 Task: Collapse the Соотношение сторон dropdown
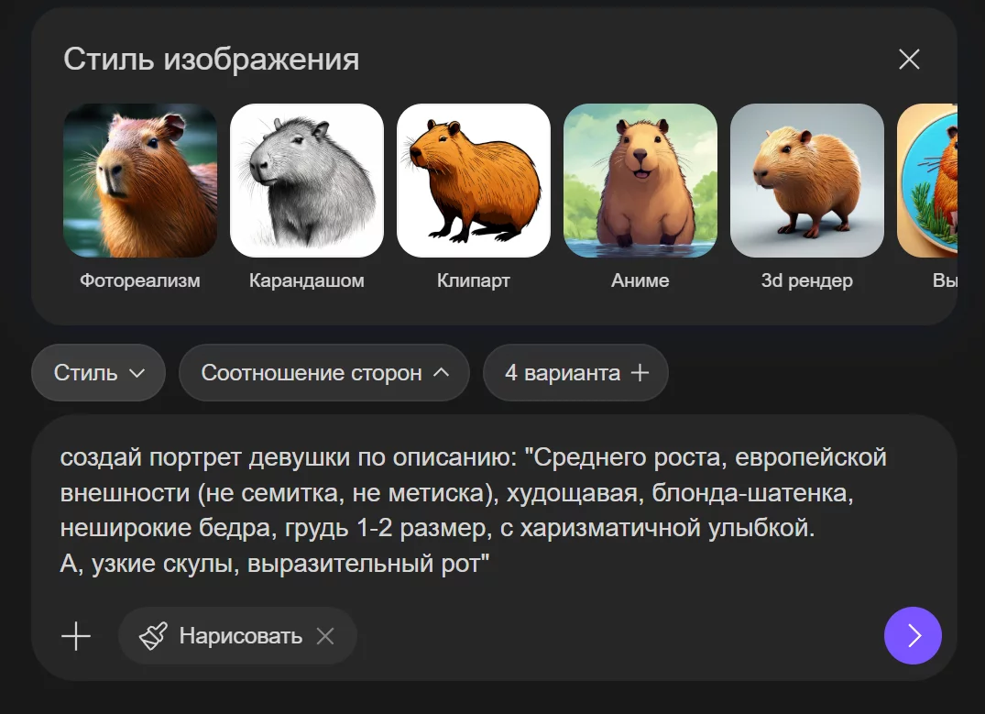click(323, 373)
